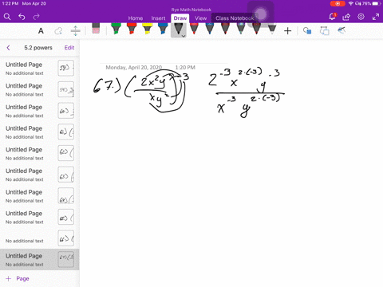Toggle ink to shape conversion
The image size is (383, 287).
point(325,31)
